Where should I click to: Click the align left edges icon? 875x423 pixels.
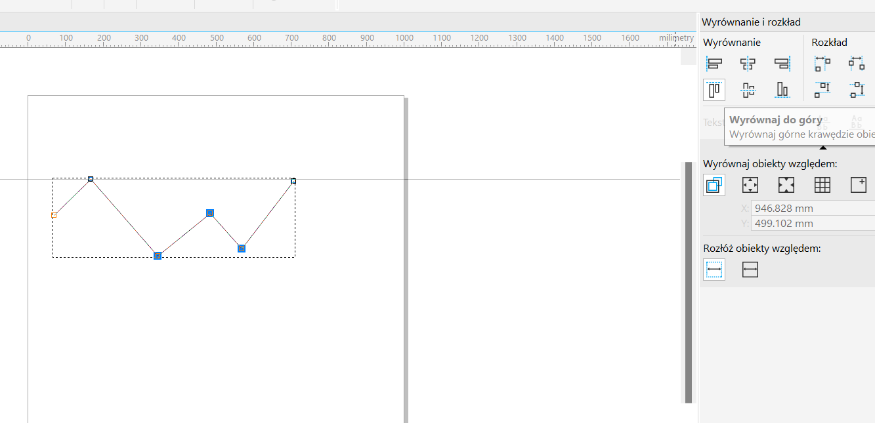tap(714, 64)
